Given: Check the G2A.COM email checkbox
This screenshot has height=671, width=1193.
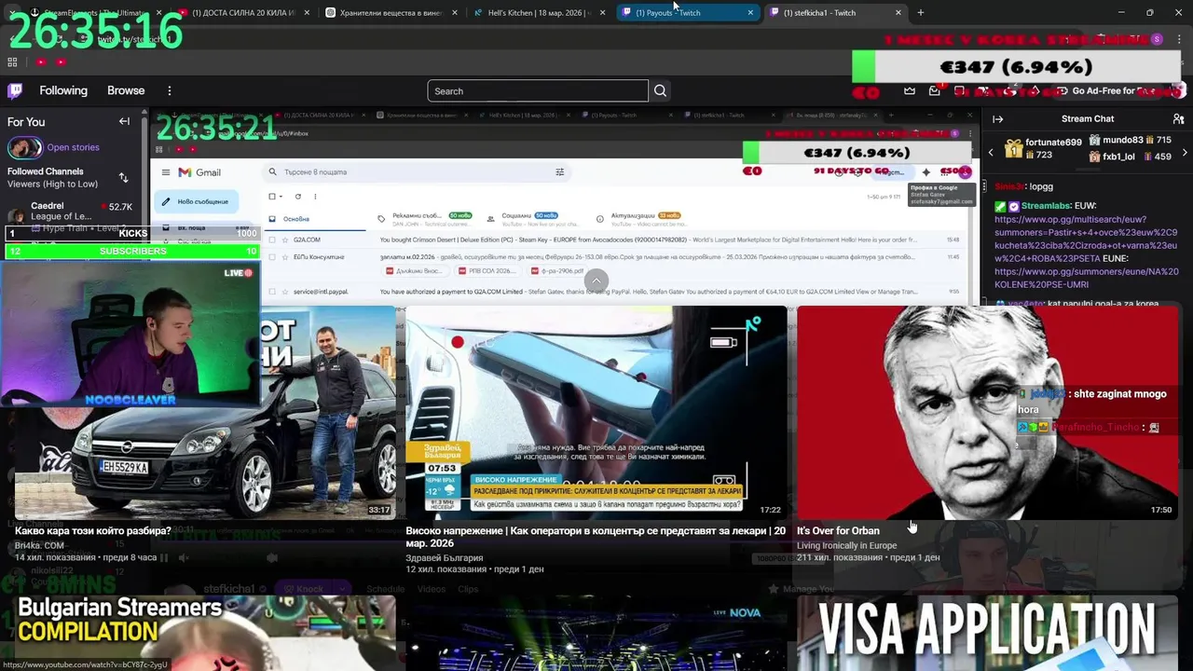Looking at the screenshot, I should tap(272, 240).
